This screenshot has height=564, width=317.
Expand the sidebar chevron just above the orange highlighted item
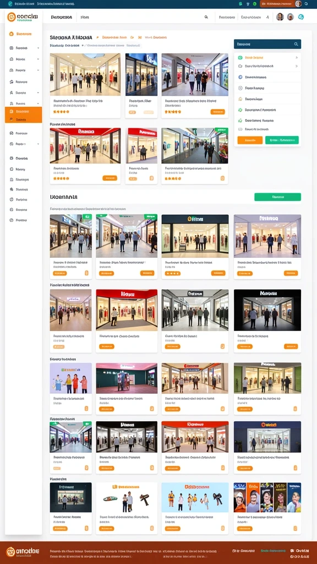click(38, 103)
